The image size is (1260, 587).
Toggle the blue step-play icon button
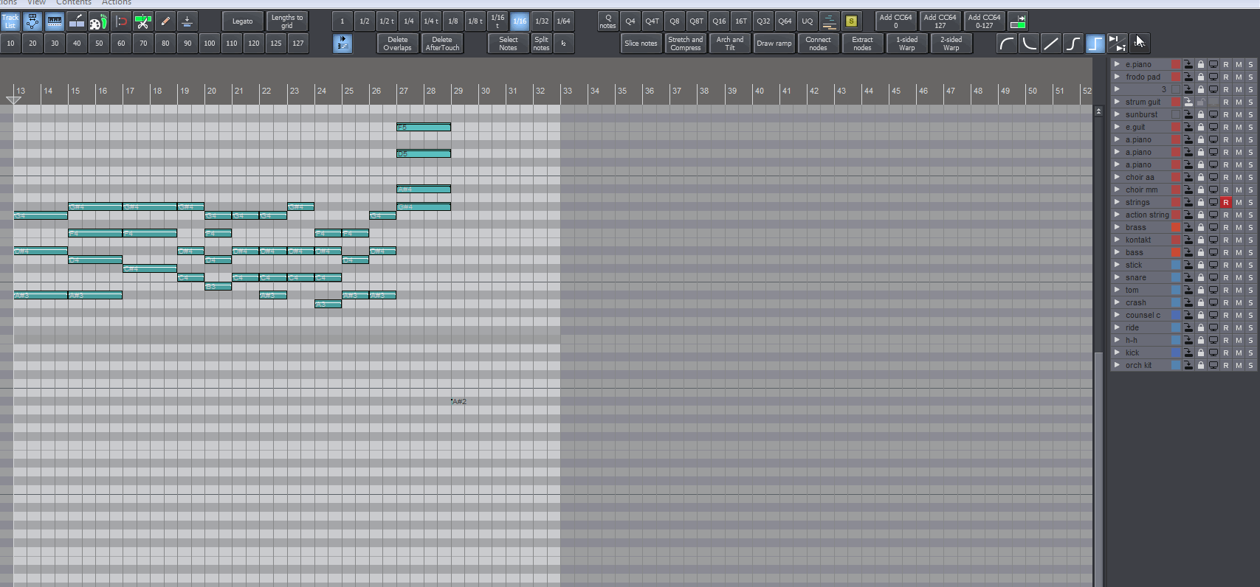click(x=342, y=44)
